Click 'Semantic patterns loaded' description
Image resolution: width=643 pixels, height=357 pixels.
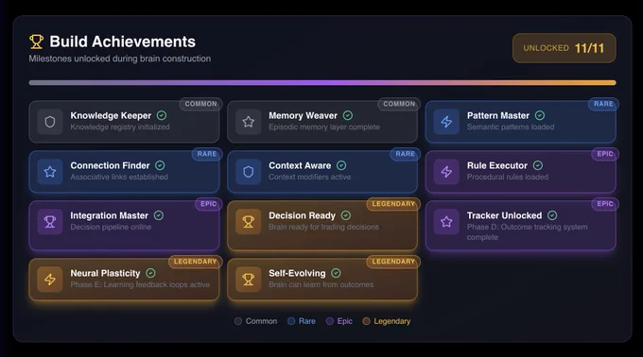tap(511, 127)
